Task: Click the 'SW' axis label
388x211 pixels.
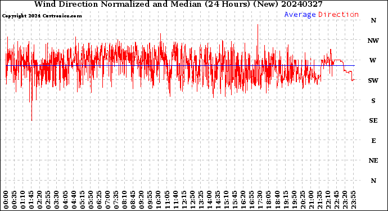Action: (373, 80)
